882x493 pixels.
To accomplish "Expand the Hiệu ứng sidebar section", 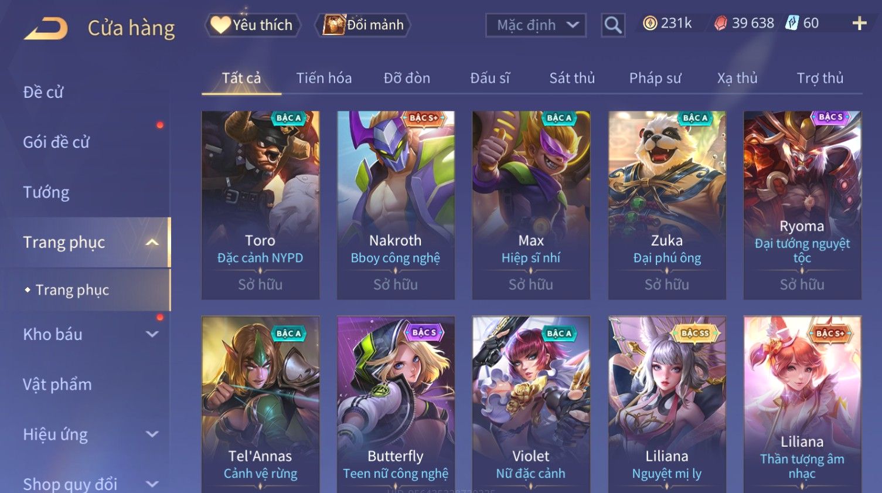I will click(x=152, y=434).
